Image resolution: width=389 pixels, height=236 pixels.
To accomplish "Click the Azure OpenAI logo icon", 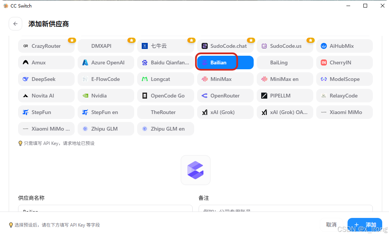I will click(85, 62).
